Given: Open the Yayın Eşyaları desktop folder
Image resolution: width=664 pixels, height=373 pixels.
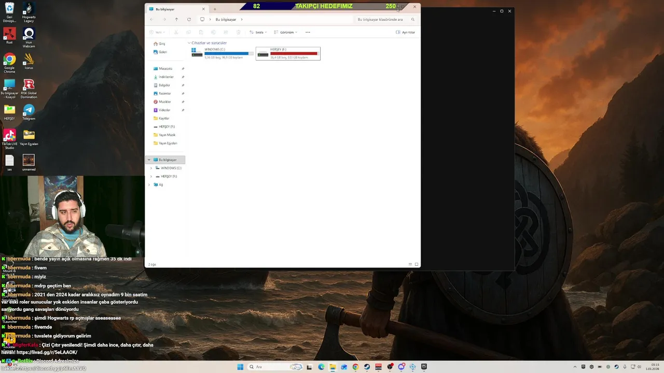Looking at the screenshot, I should click(29, 138).
